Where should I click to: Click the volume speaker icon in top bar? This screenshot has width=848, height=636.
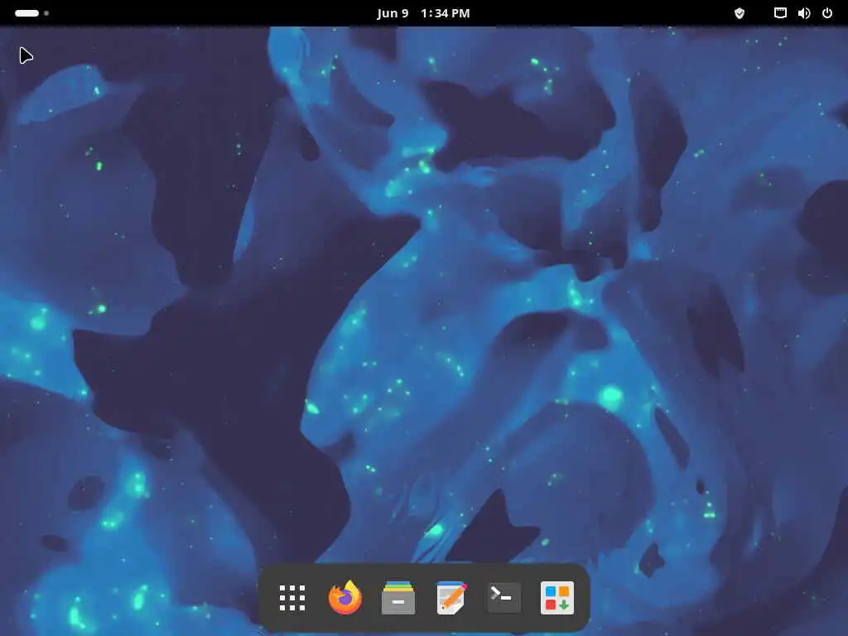tap(803, 13)
